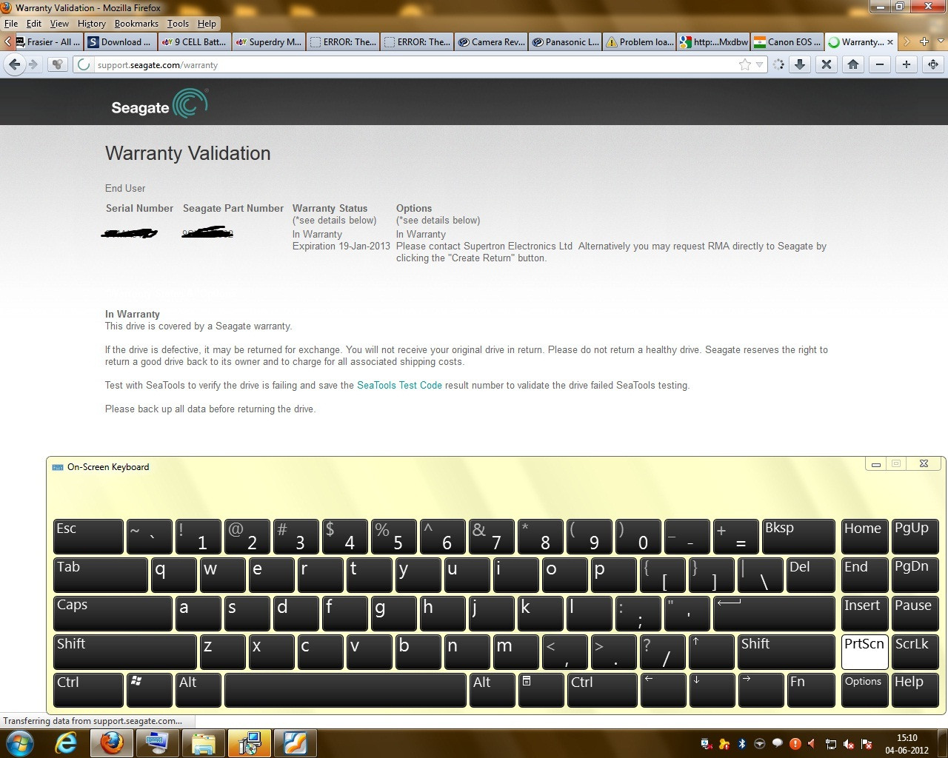948x758 pixels.
Task: Close the Warranty tab
Action: pyautogui.click(x=890, y=42)
